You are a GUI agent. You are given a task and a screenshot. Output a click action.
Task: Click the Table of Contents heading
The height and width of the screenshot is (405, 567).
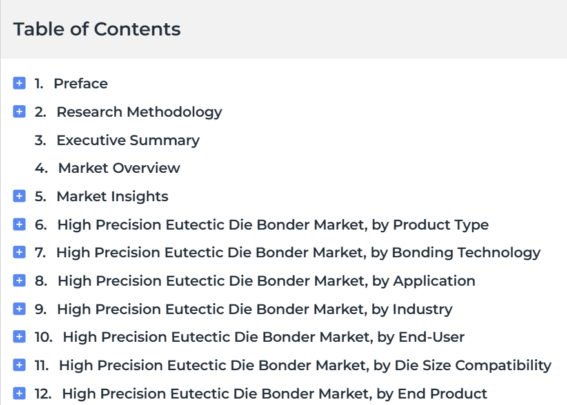coord(97,29)
